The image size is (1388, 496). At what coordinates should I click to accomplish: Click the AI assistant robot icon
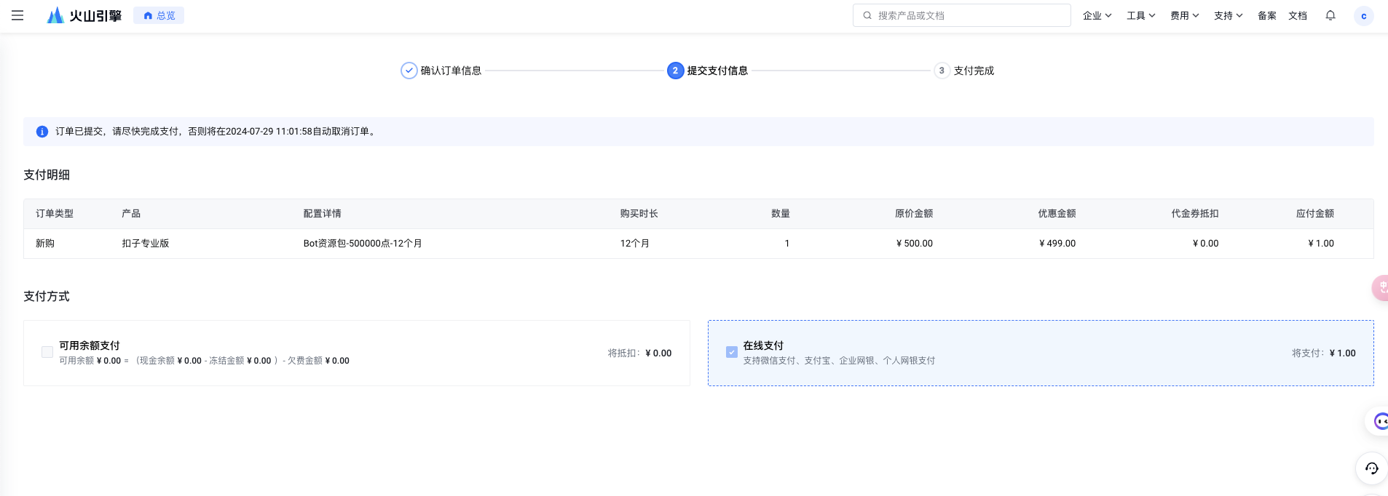click(1379, 421)
